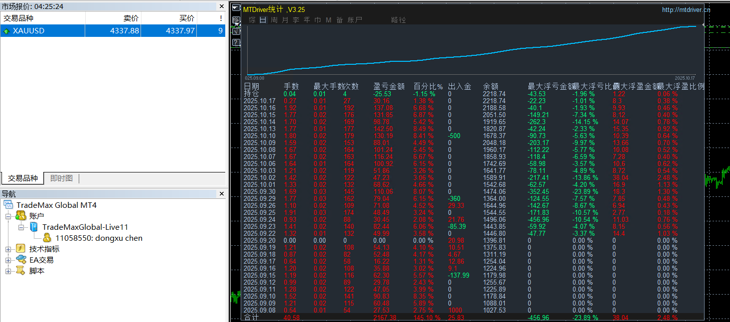This screenshot has height=322, width=730.
Task: Expand the EA交易 tree node
Action: click(8, 260)
